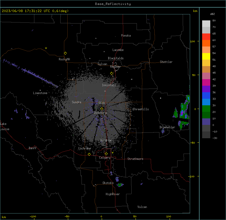
Task: Click the yellow radar site marker at Didsbury
Action: 102,109
